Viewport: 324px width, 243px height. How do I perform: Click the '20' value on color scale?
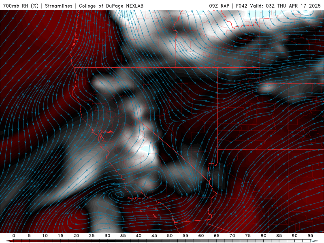tap(76, 236)
